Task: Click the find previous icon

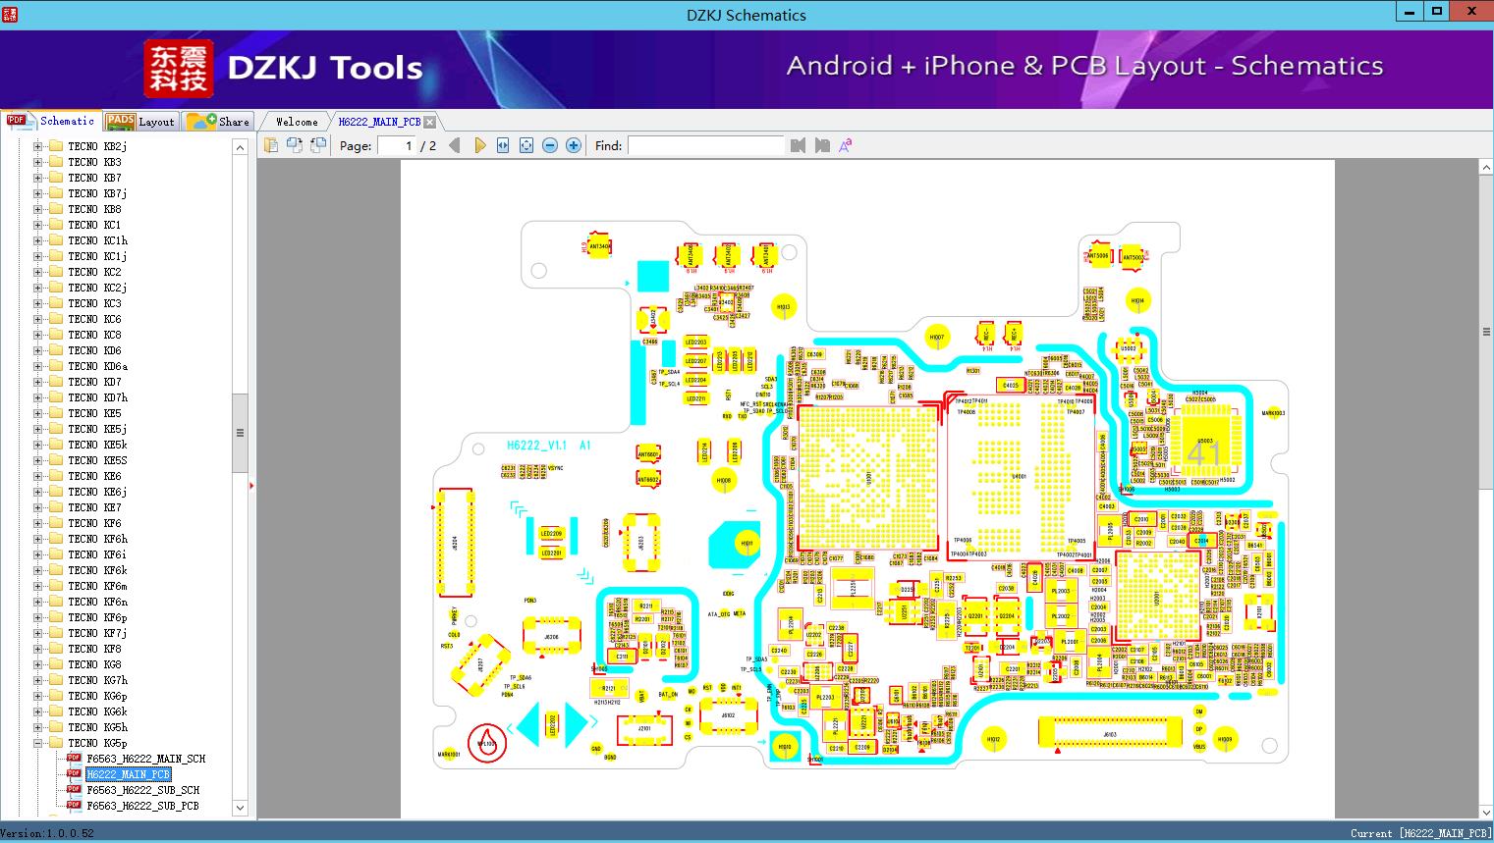Action: [x=798, y=145]
